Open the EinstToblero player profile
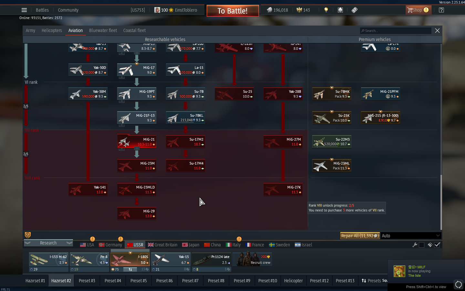The width and height of the screenshot is (465, 291). coord(176,10)
